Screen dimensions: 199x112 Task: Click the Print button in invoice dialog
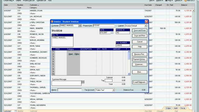tap(140, 72)
